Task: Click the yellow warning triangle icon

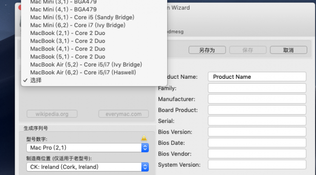Action: click(x=144, y=138)
